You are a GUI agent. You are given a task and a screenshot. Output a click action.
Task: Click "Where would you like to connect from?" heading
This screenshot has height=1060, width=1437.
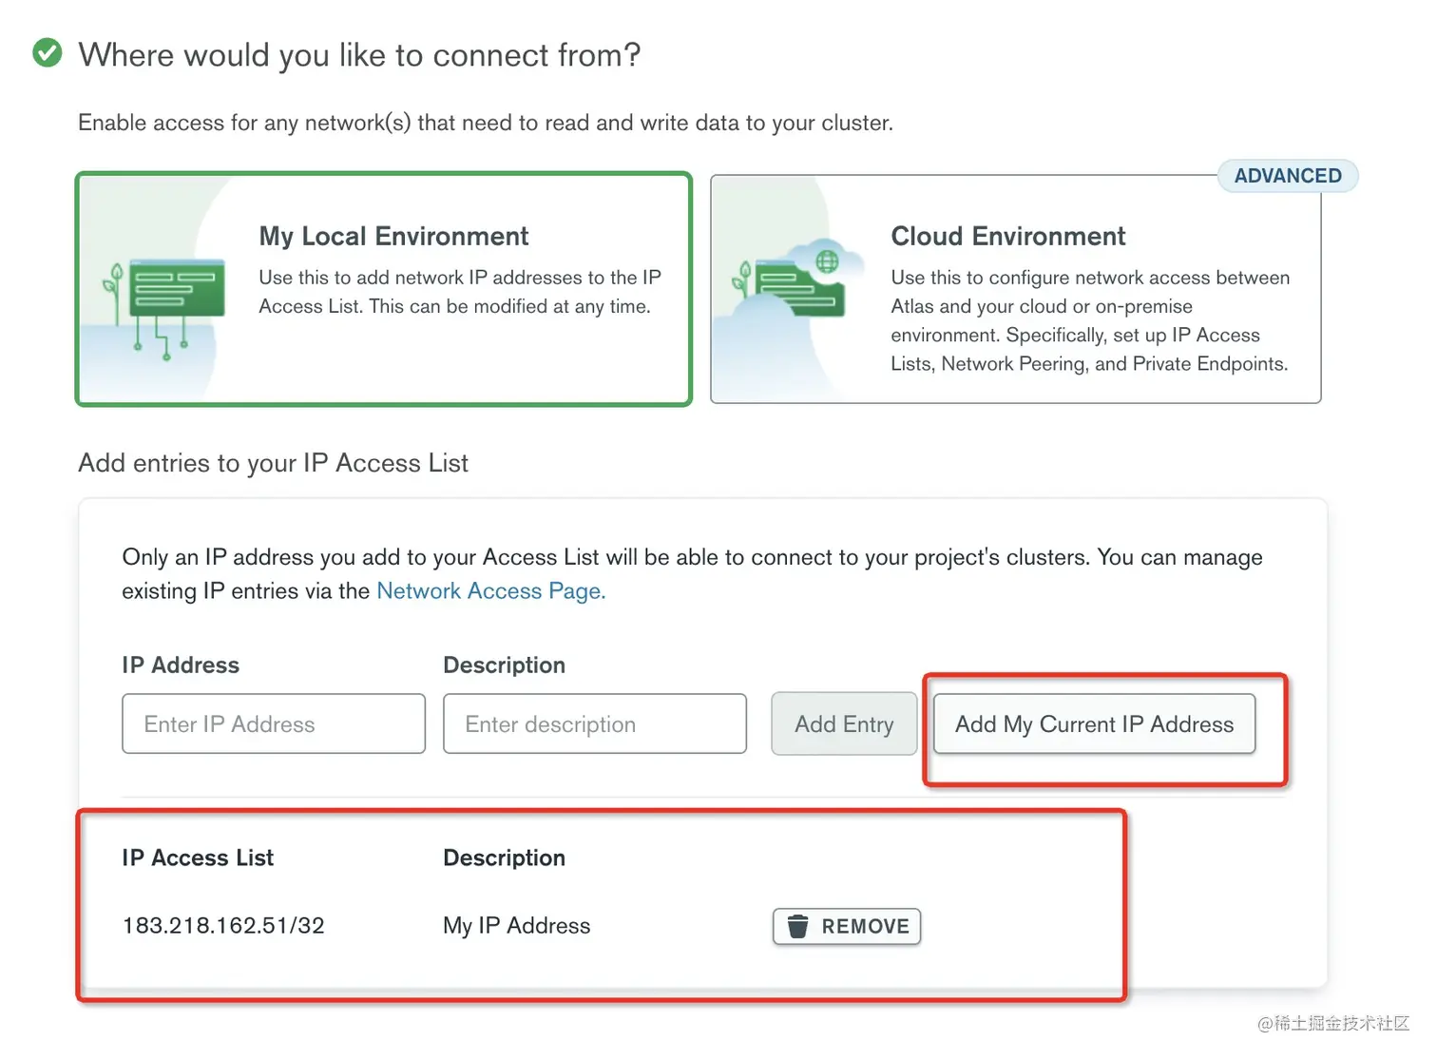point(359,55)
